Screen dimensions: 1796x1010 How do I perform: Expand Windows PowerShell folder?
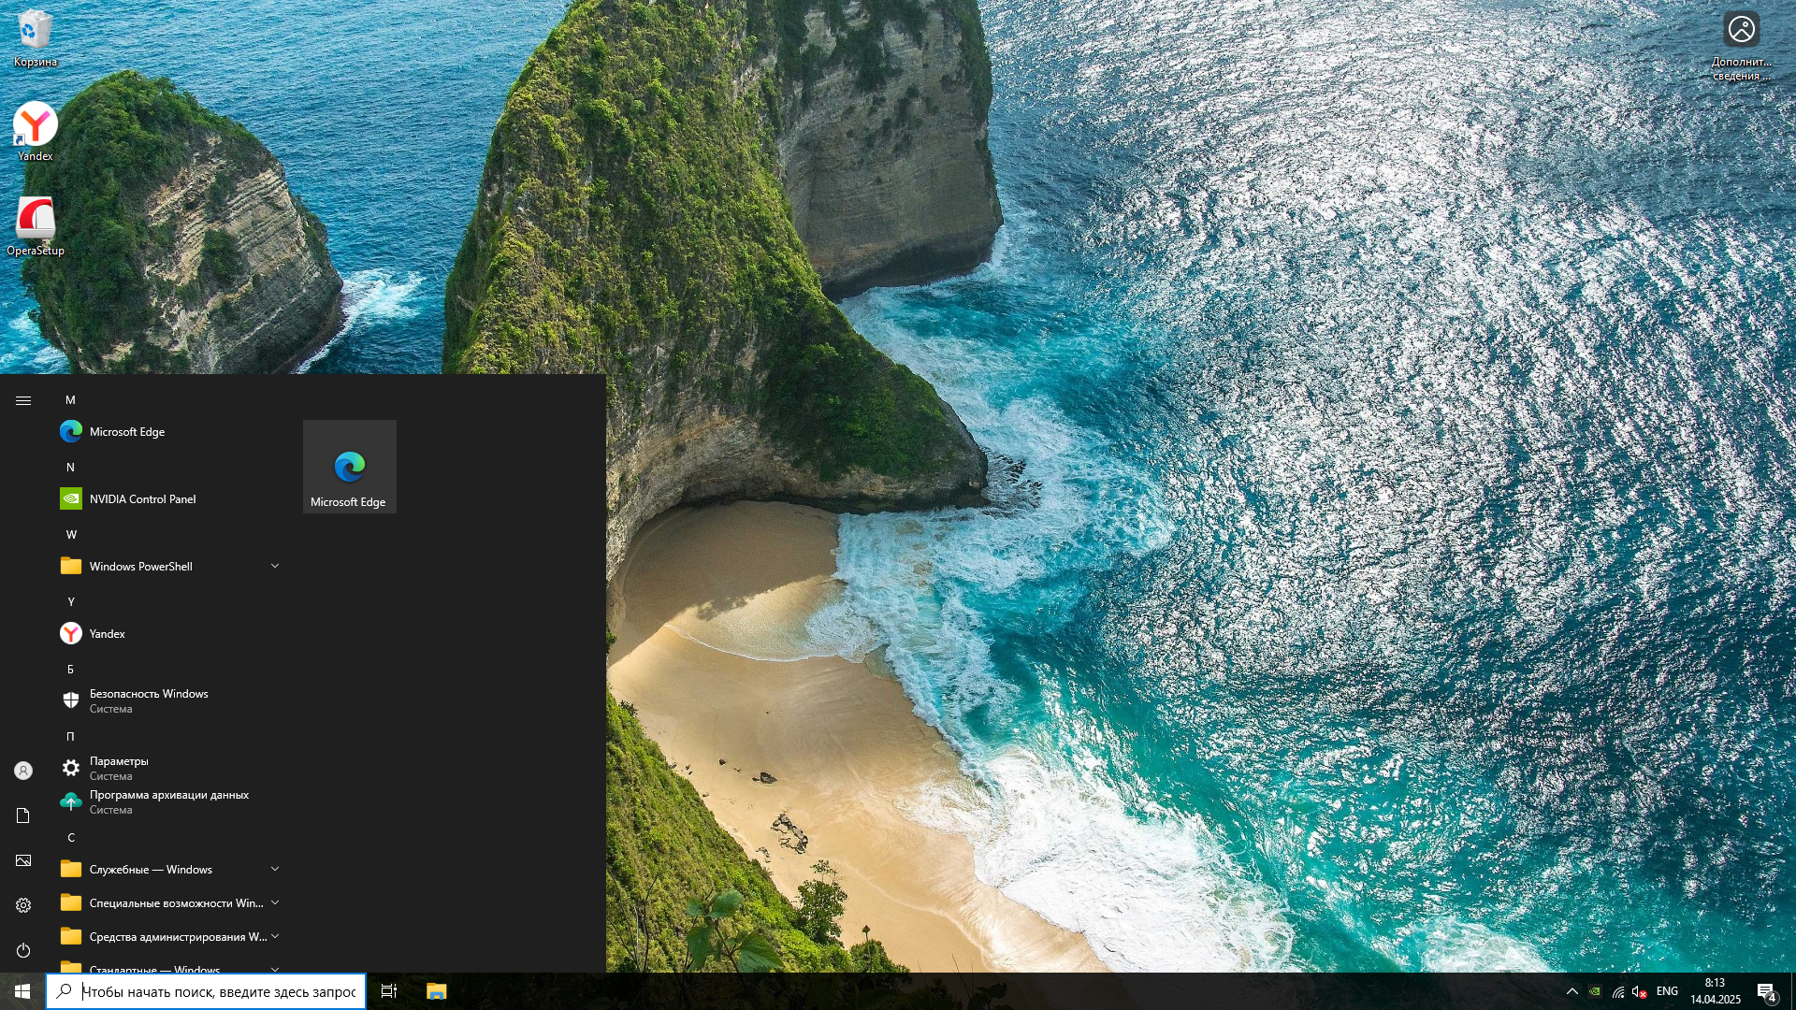168,567
